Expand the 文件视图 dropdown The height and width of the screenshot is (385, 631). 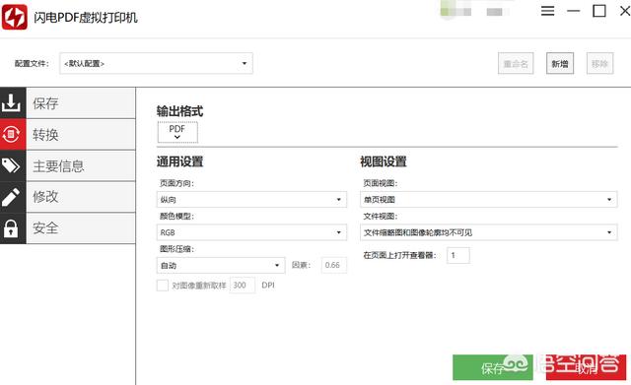489,232
